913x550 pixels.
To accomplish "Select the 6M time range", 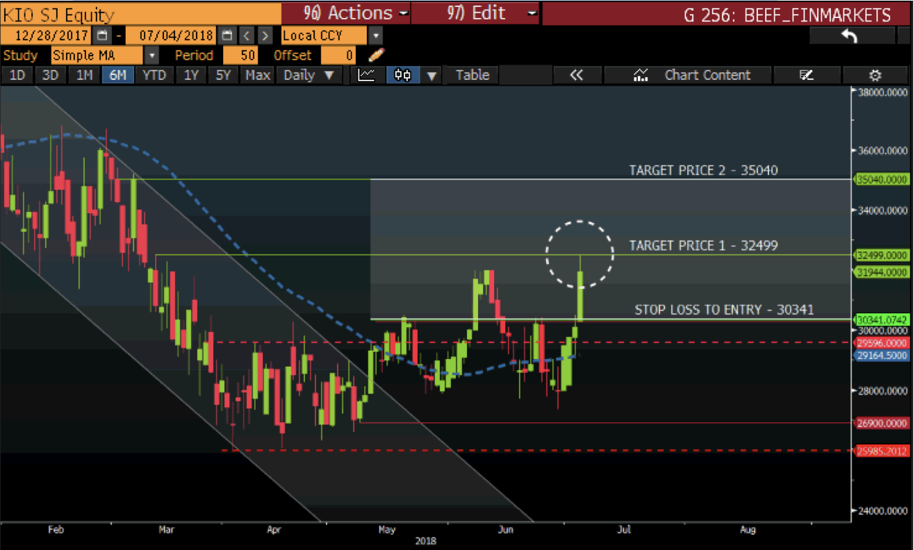I will (x=118, y=75).
